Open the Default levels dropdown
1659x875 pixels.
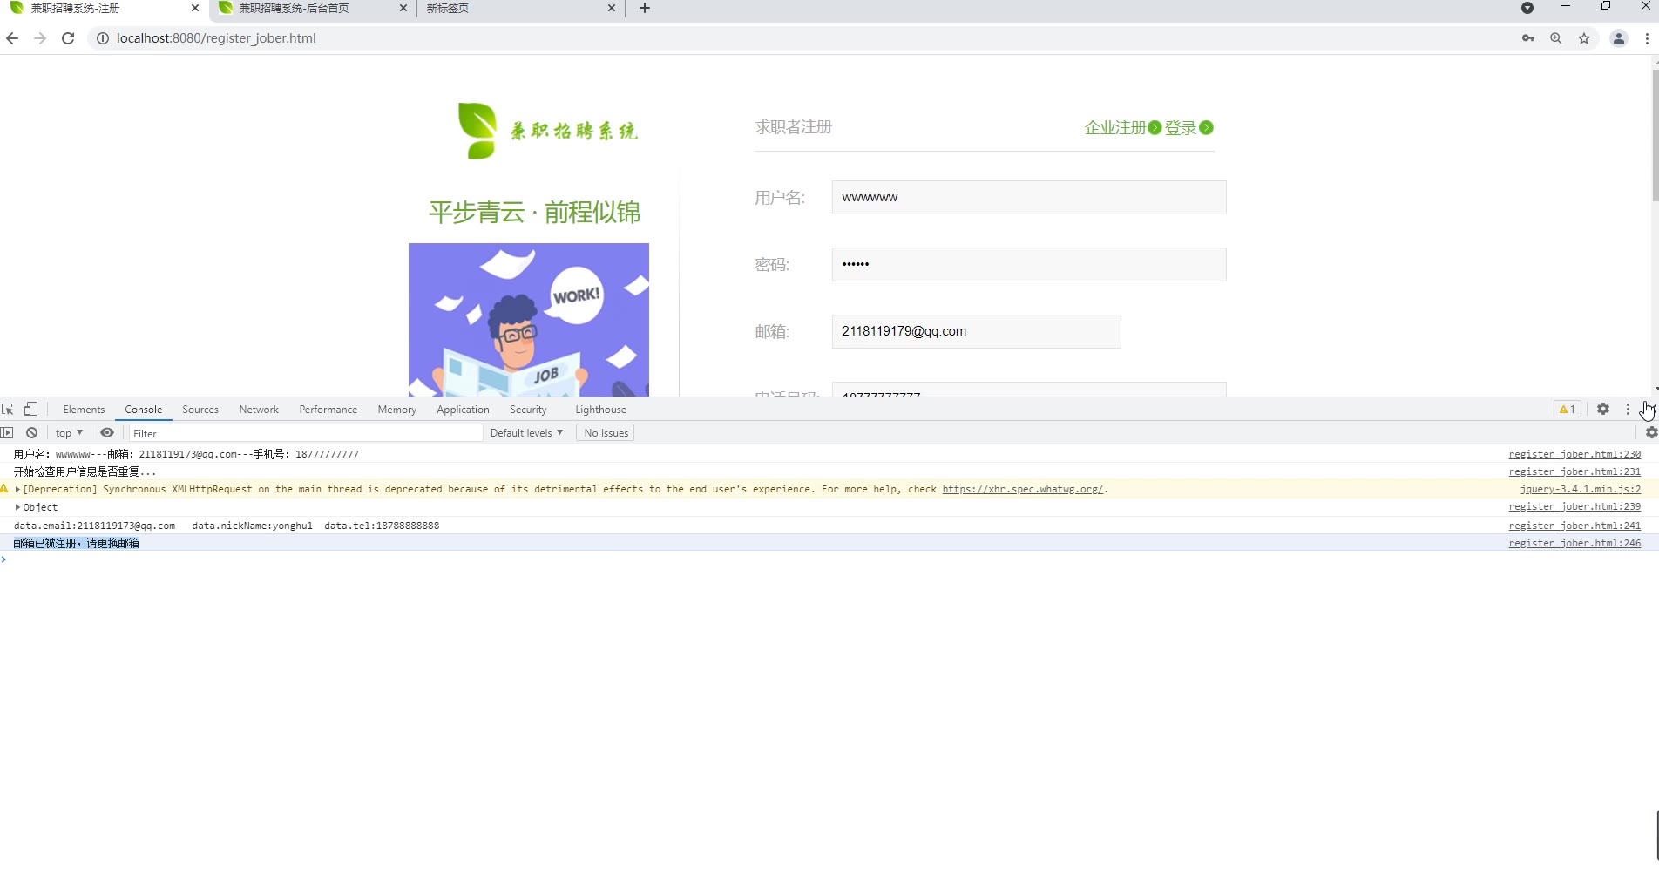coord(526,433)
